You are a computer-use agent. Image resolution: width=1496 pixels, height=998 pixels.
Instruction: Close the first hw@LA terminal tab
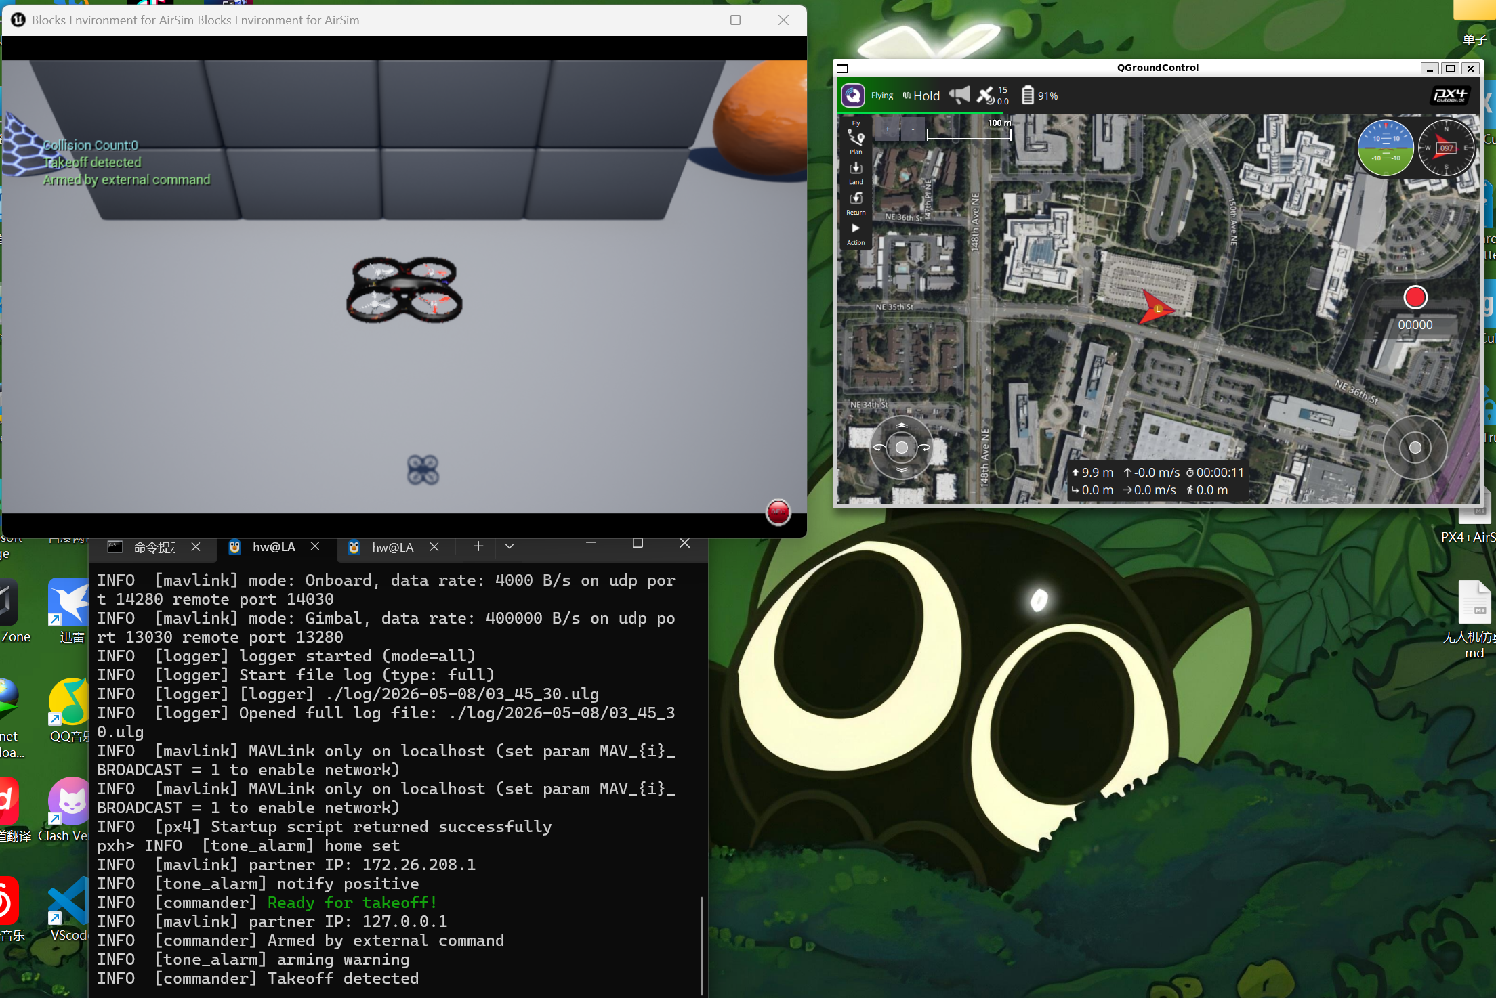point(315,546)
